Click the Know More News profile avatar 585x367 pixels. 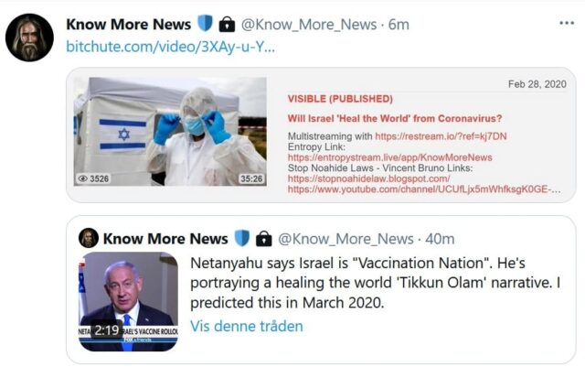click(x=29, y=38)
